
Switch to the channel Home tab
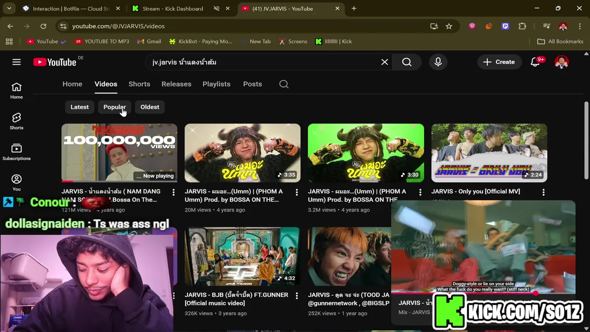point(72,84)
